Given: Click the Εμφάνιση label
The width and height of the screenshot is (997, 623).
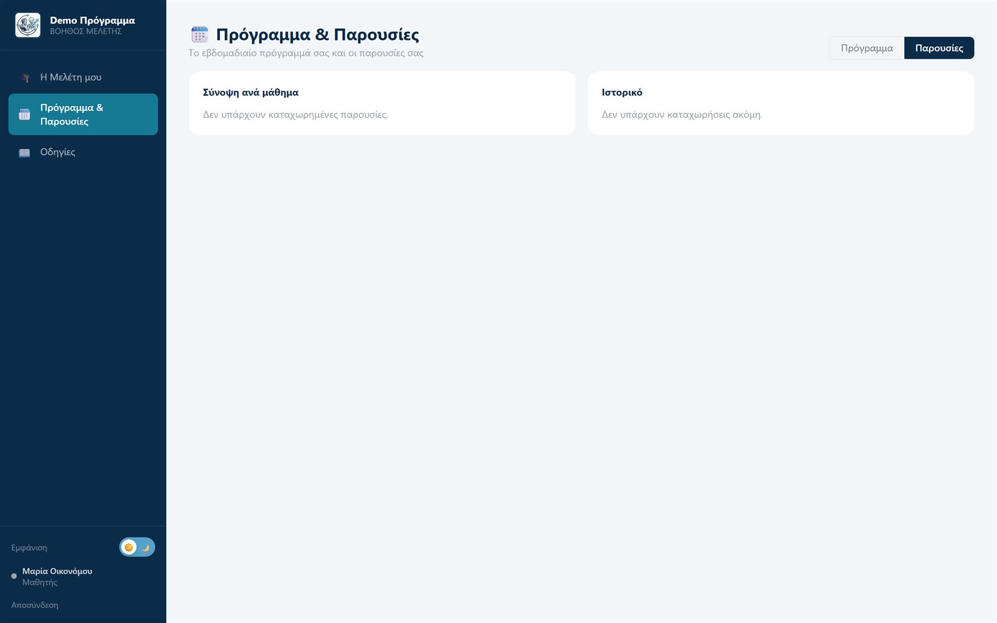Looking at the screenshot, I should 29,548.
